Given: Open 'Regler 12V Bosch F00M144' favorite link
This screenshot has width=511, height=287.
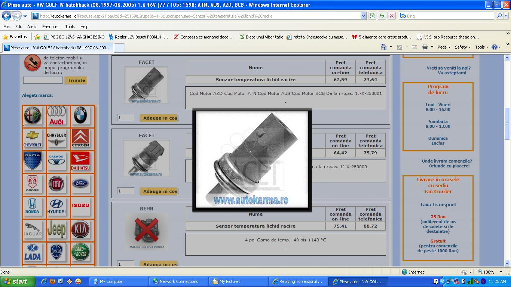Looking at the screenshot, I should 138,37.
